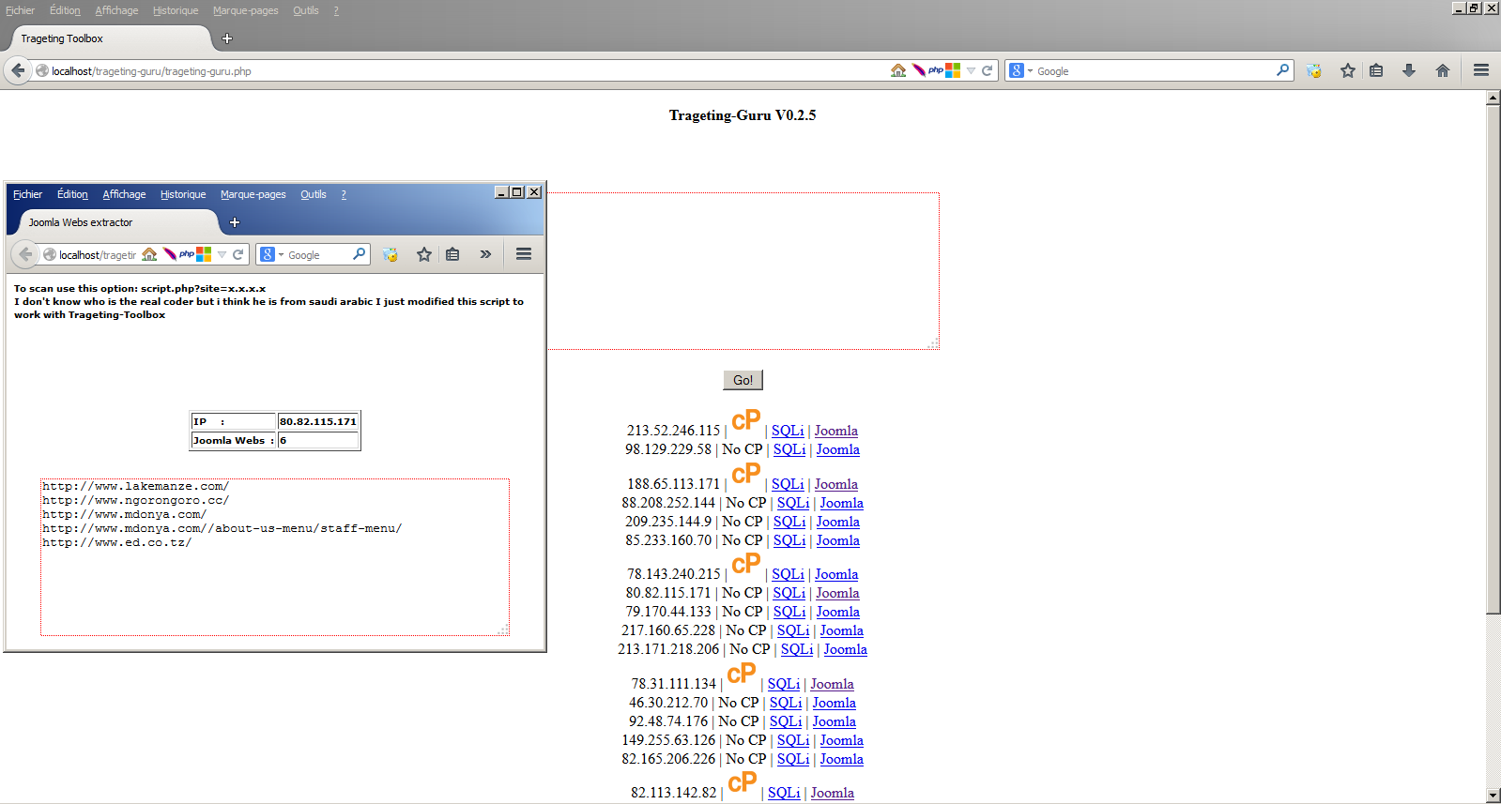Go to home page in main toolbar
1501x804 pixels.
pos(1443,70)
